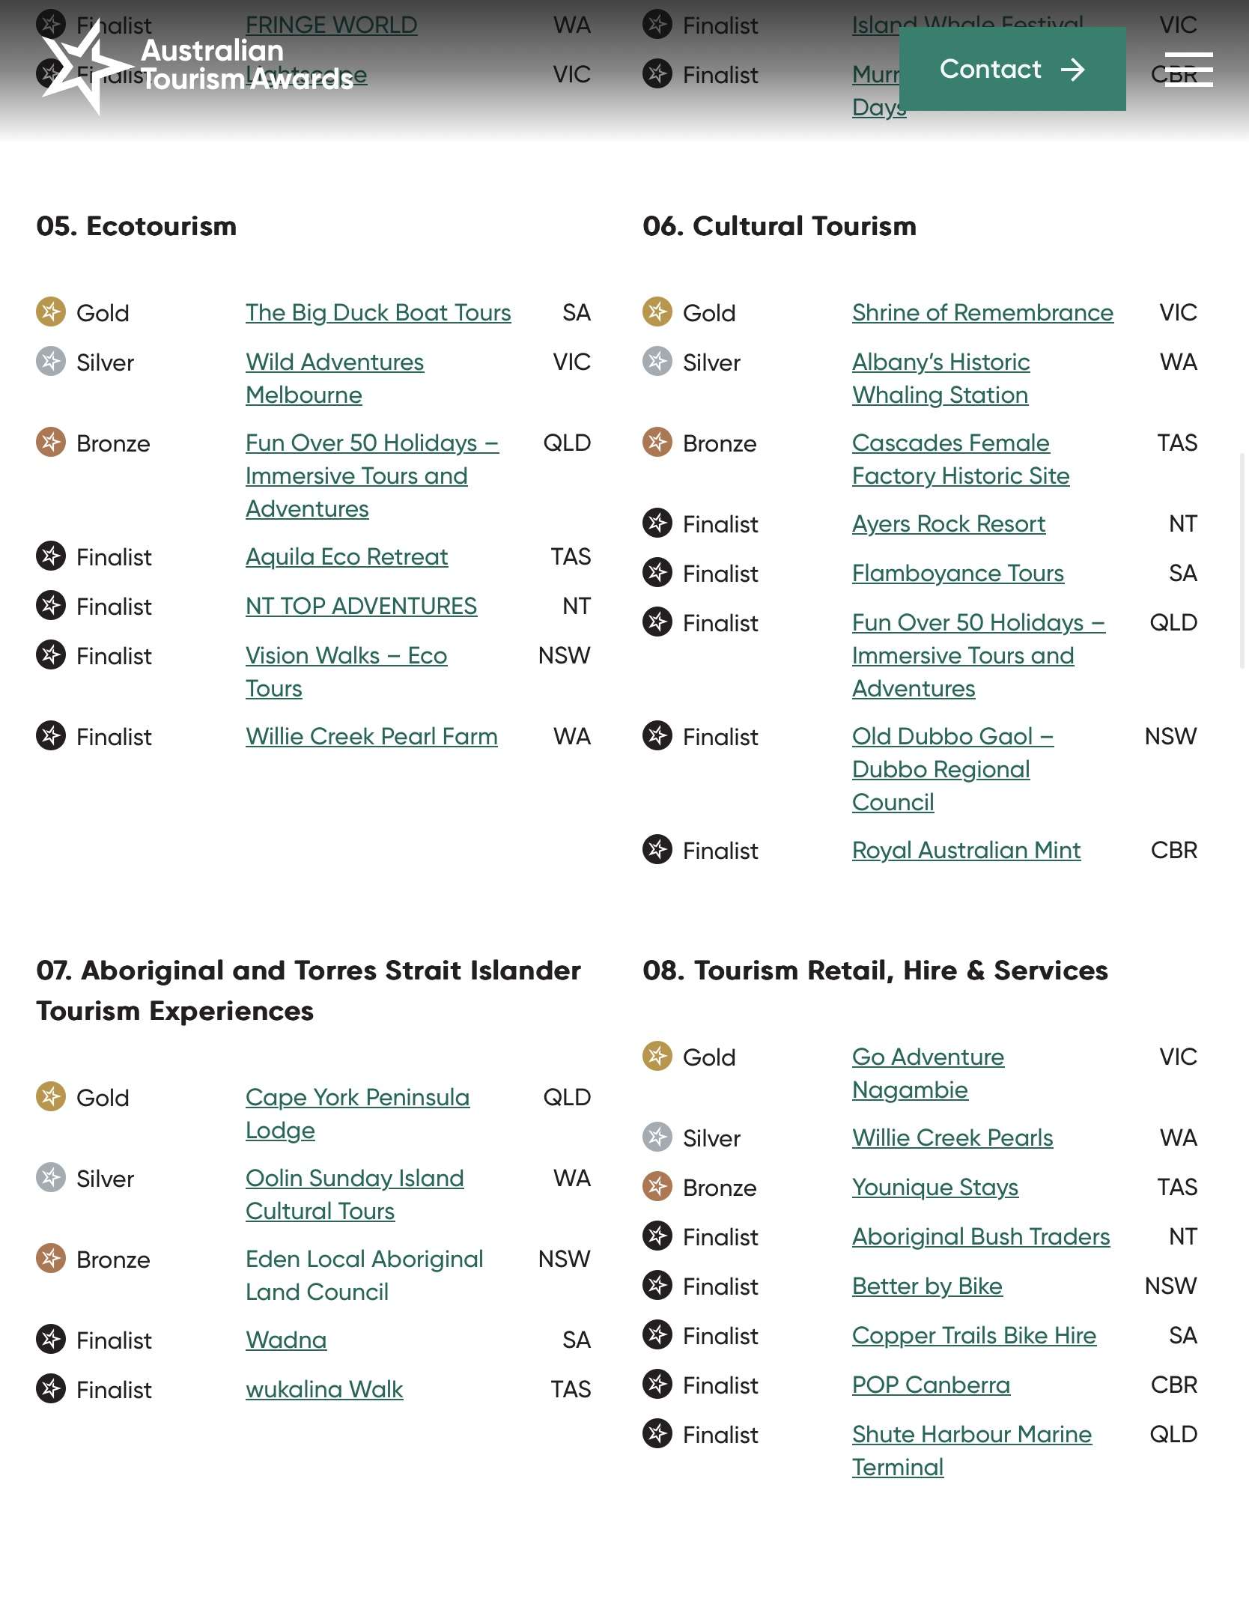Click the Gold medal icon beside Go Adventure Nagambie
1249x1601 pixels.
point(657,1057)
